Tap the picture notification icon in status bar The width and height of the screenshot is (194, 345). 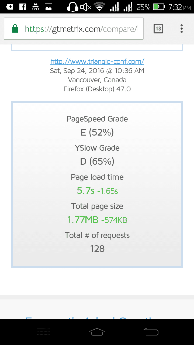click(x=48, y=7)
